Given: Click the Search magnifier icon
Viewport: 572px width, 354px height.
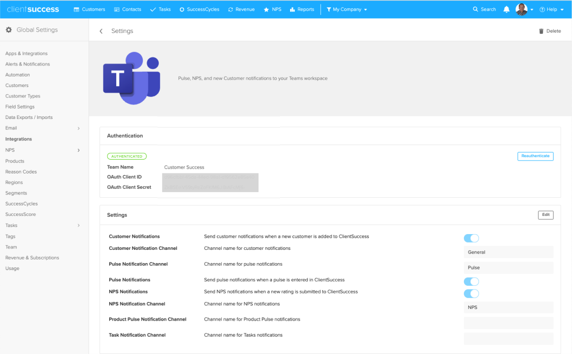Looking at the screenshot, I should (x=475, y=9).
